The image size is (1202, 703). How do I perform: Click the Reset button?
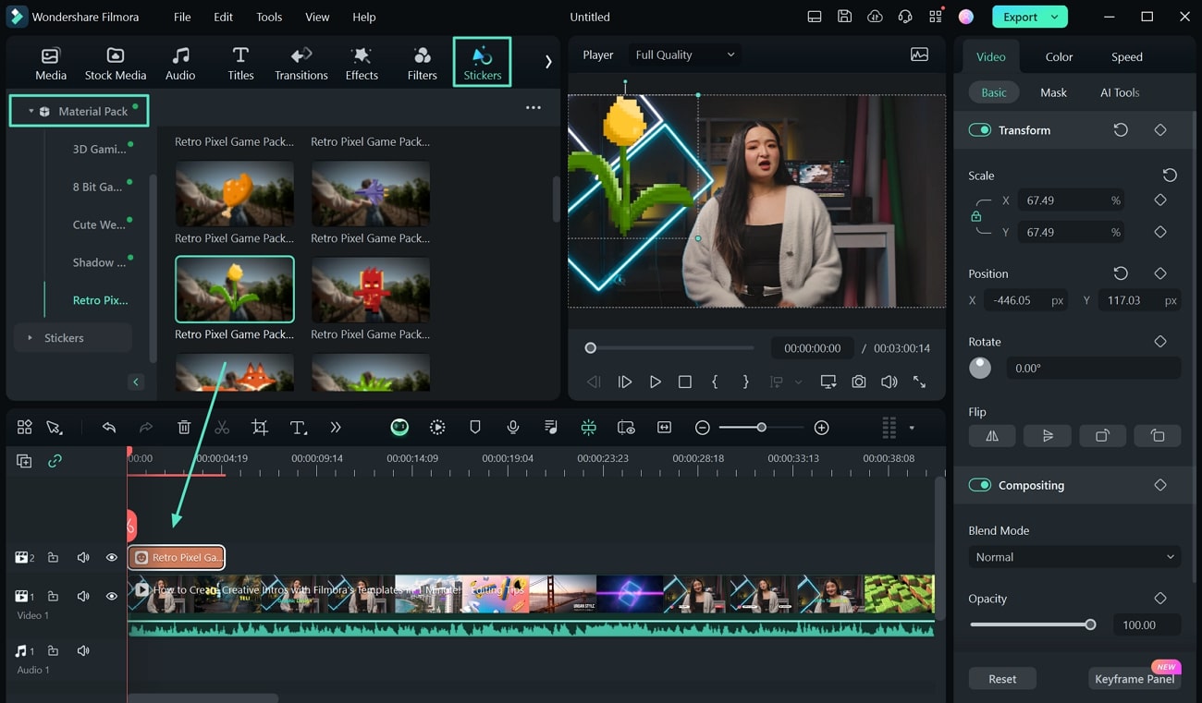[1002, 678]
